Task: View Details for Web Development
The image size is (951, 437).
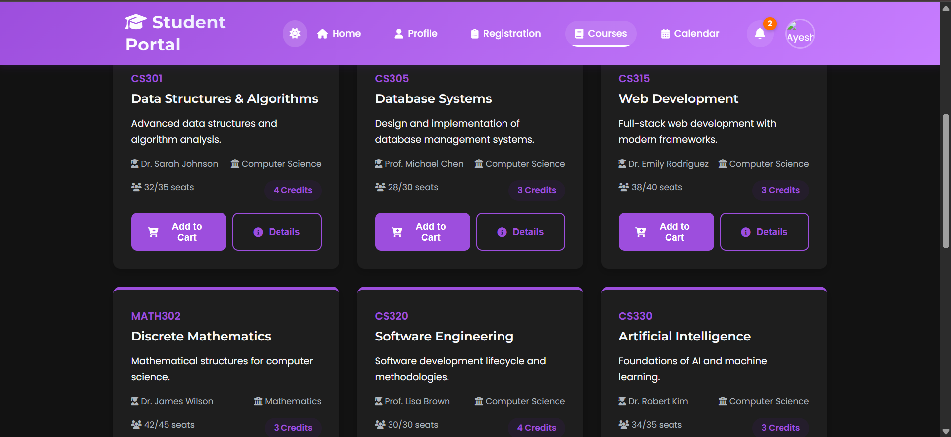Action: tap(765, 232)
